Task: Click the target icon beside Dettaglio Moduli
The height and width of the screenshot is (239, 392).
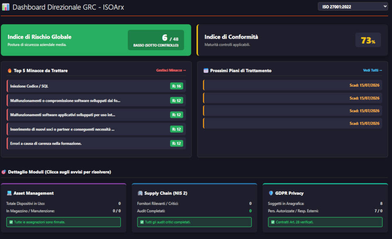Action: coord(4,172)
